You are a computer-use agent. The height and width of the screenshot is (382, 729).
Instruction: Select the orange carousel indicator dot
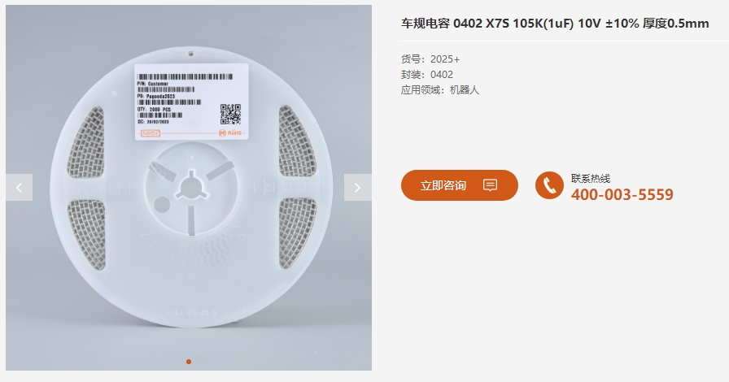[188, 362]
